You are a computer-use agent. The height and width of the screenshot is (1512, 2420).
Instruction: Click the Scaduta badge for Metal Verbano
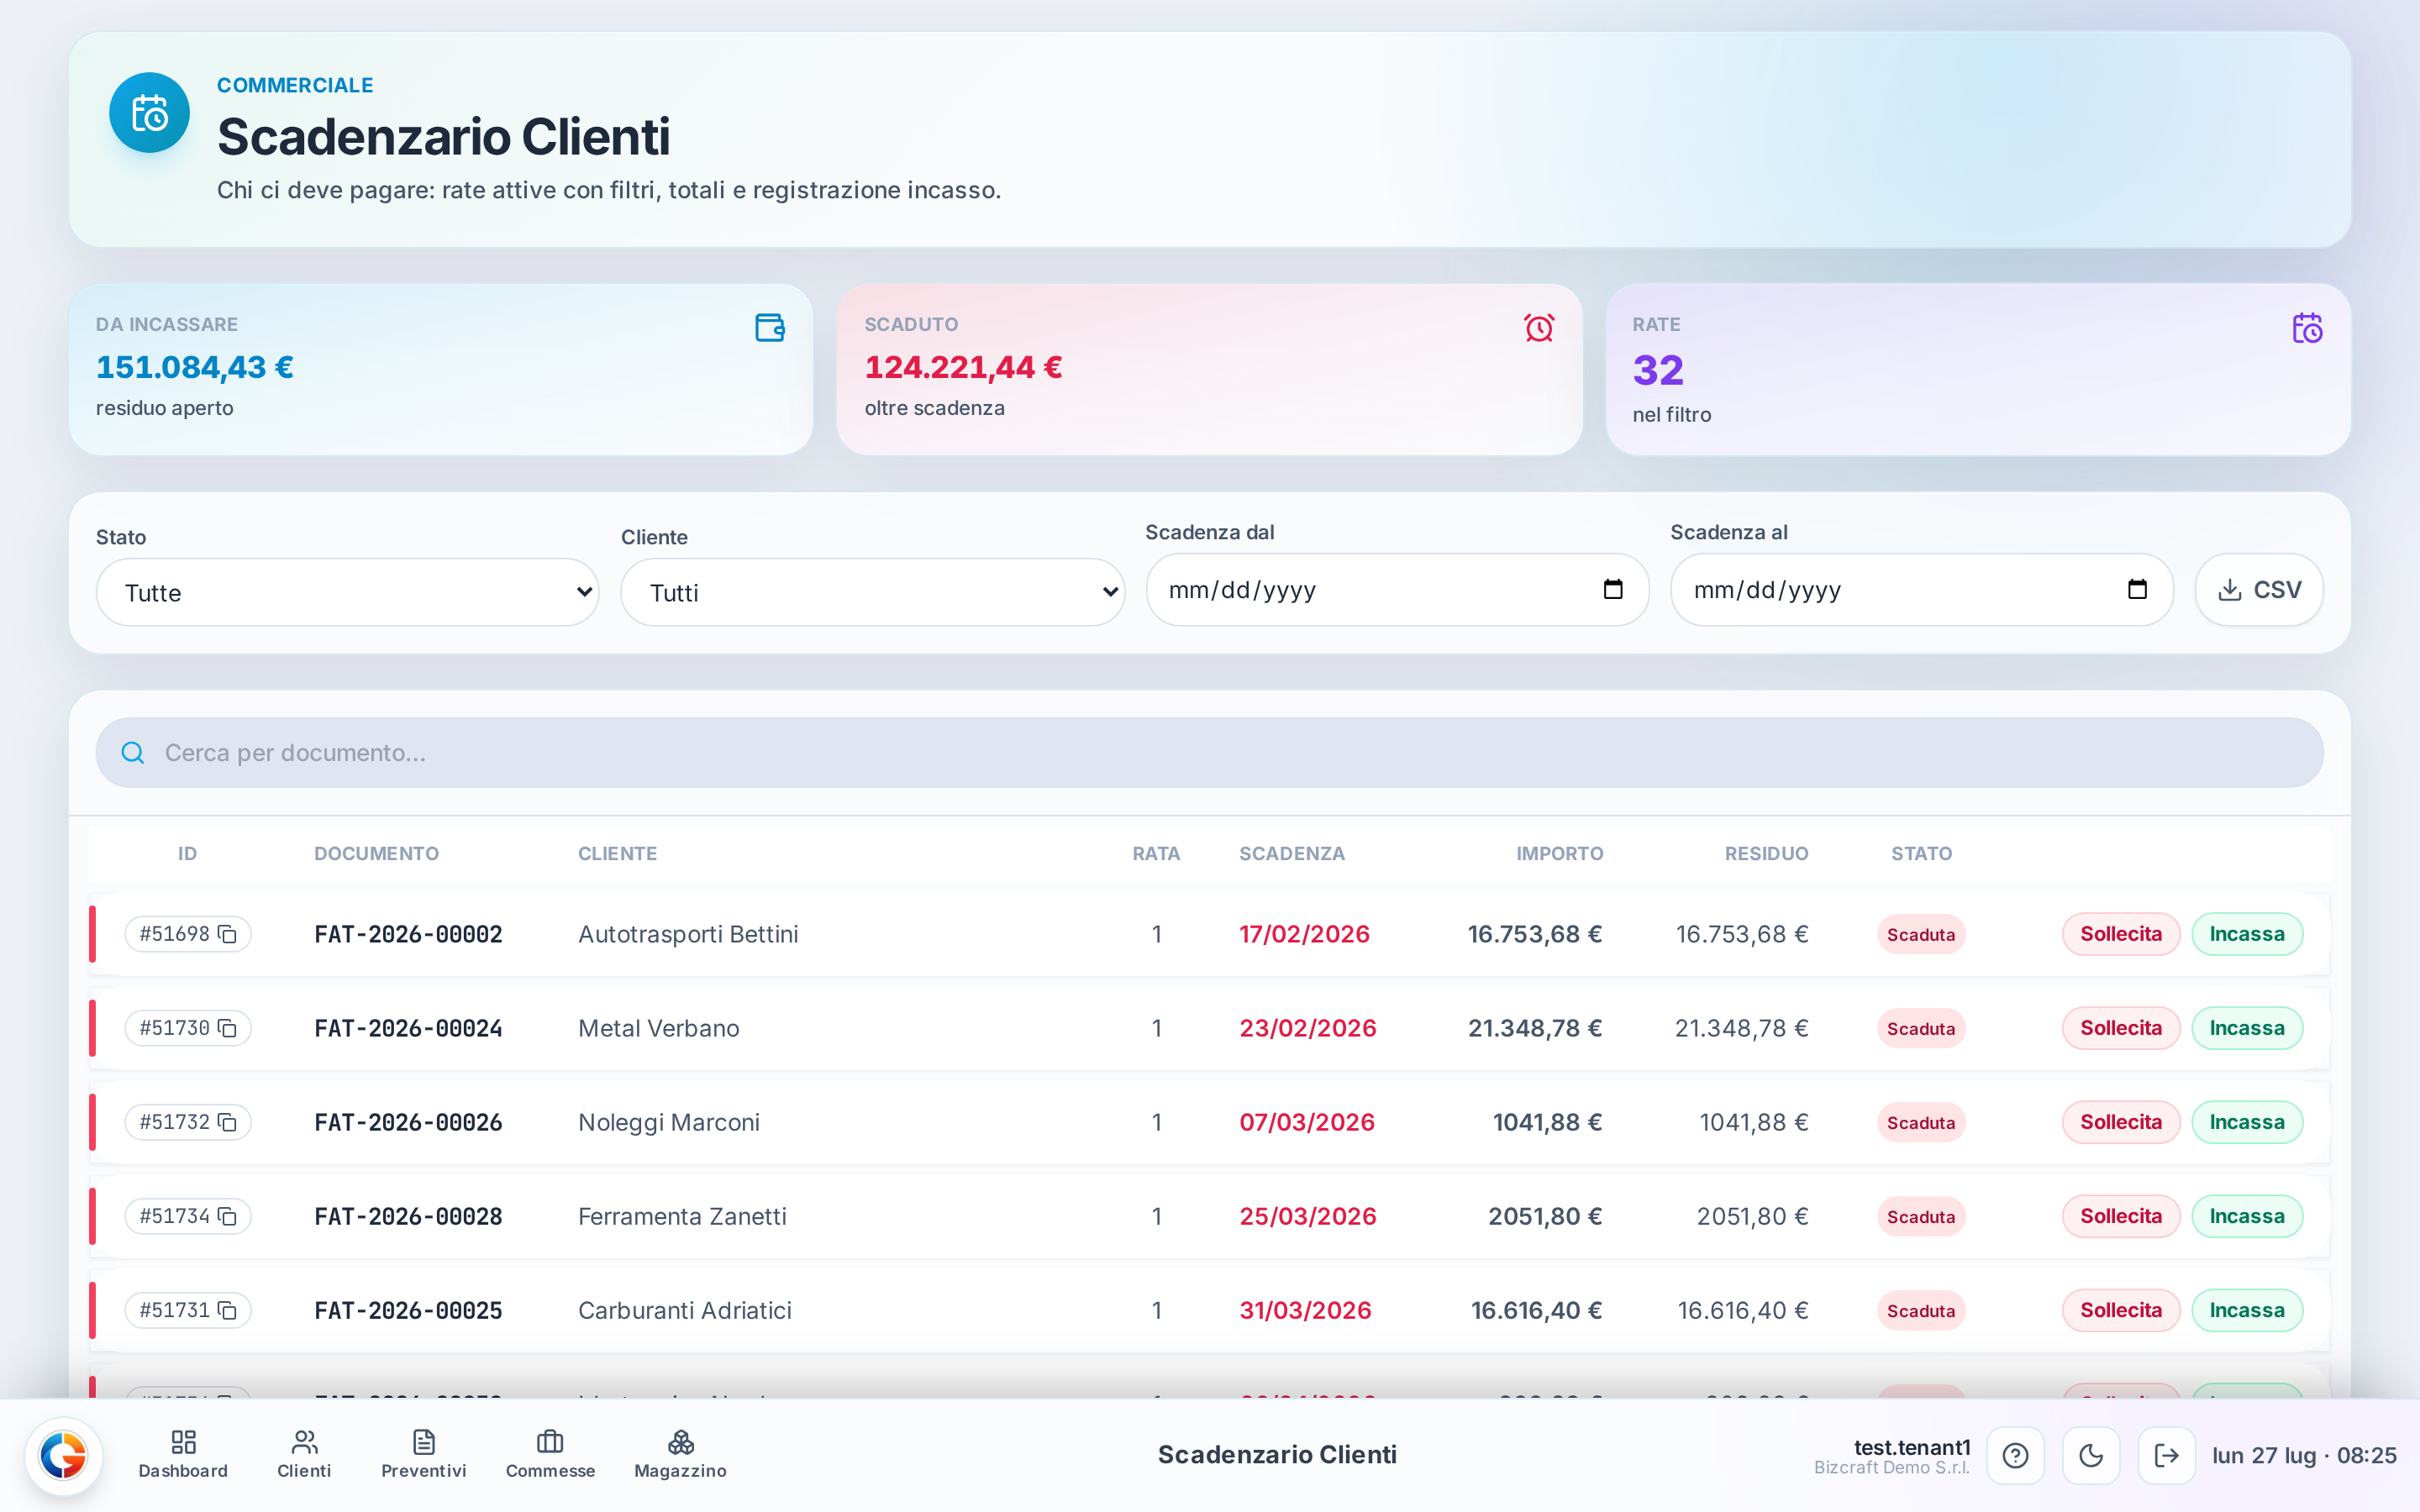[x=1921, y=1028]
